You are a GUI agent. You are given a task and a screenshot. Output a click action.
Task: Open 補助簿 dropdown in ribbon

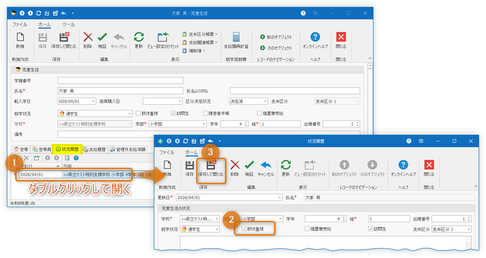tap(194, 50)
